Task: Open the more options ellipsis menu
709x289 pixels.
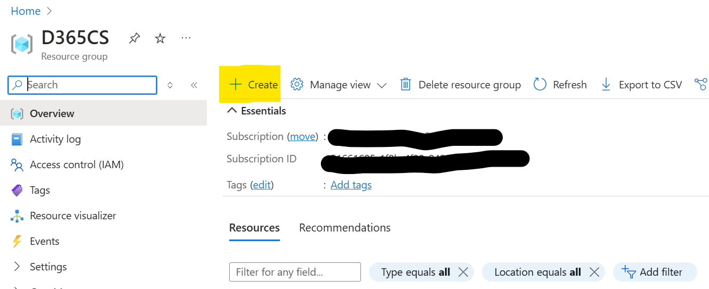Action: pos(186,38)
